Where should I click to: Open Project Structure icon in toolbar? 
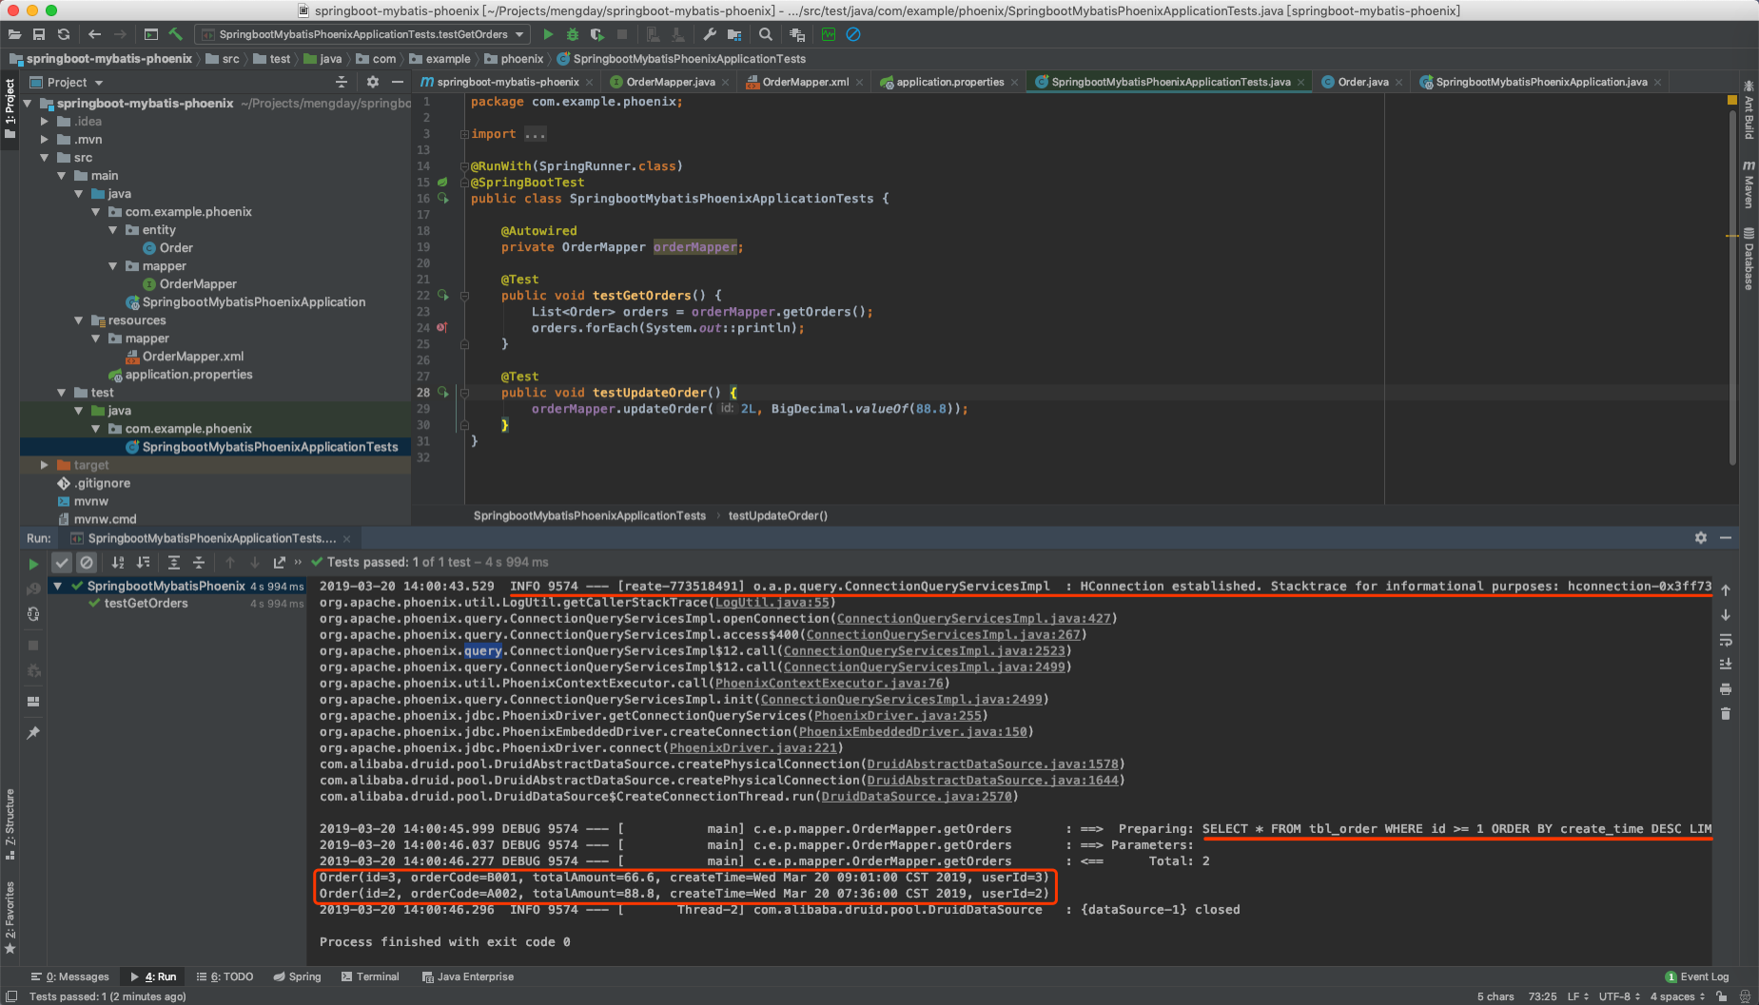[734, 34]
